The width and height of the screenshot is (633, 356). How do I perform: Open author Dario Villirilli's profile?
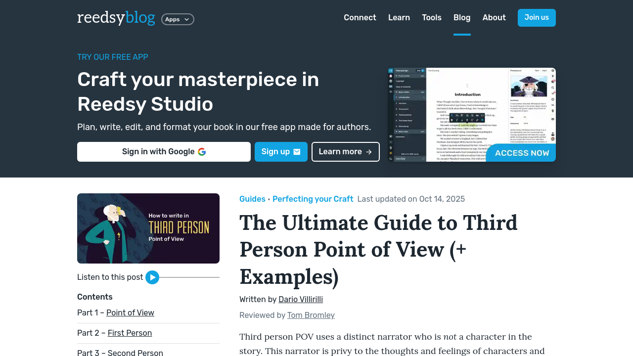click(x=301, y=300)
